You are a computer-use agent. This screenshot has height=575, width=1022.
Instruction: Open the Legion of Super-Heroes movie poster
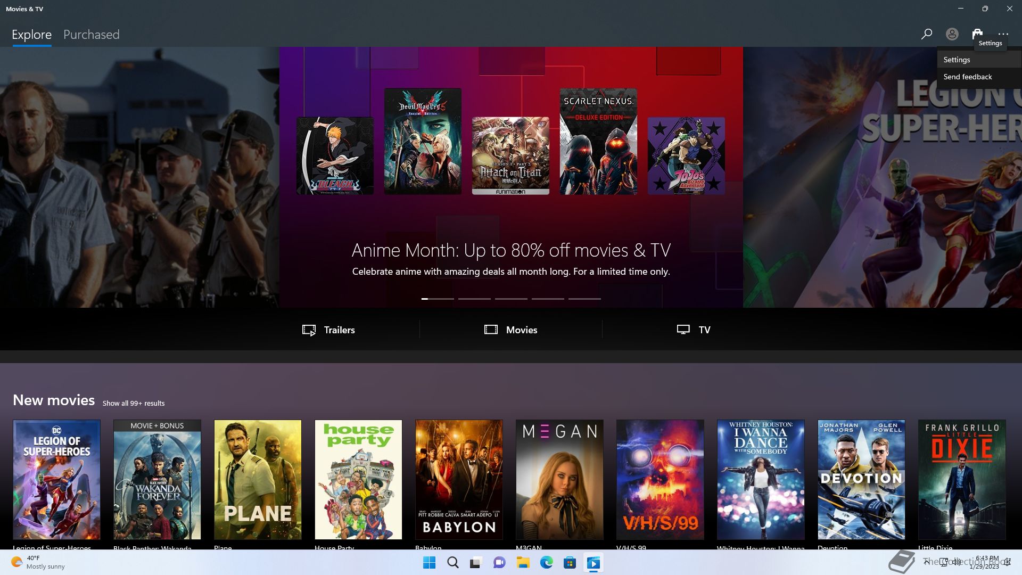pos(56,479)
